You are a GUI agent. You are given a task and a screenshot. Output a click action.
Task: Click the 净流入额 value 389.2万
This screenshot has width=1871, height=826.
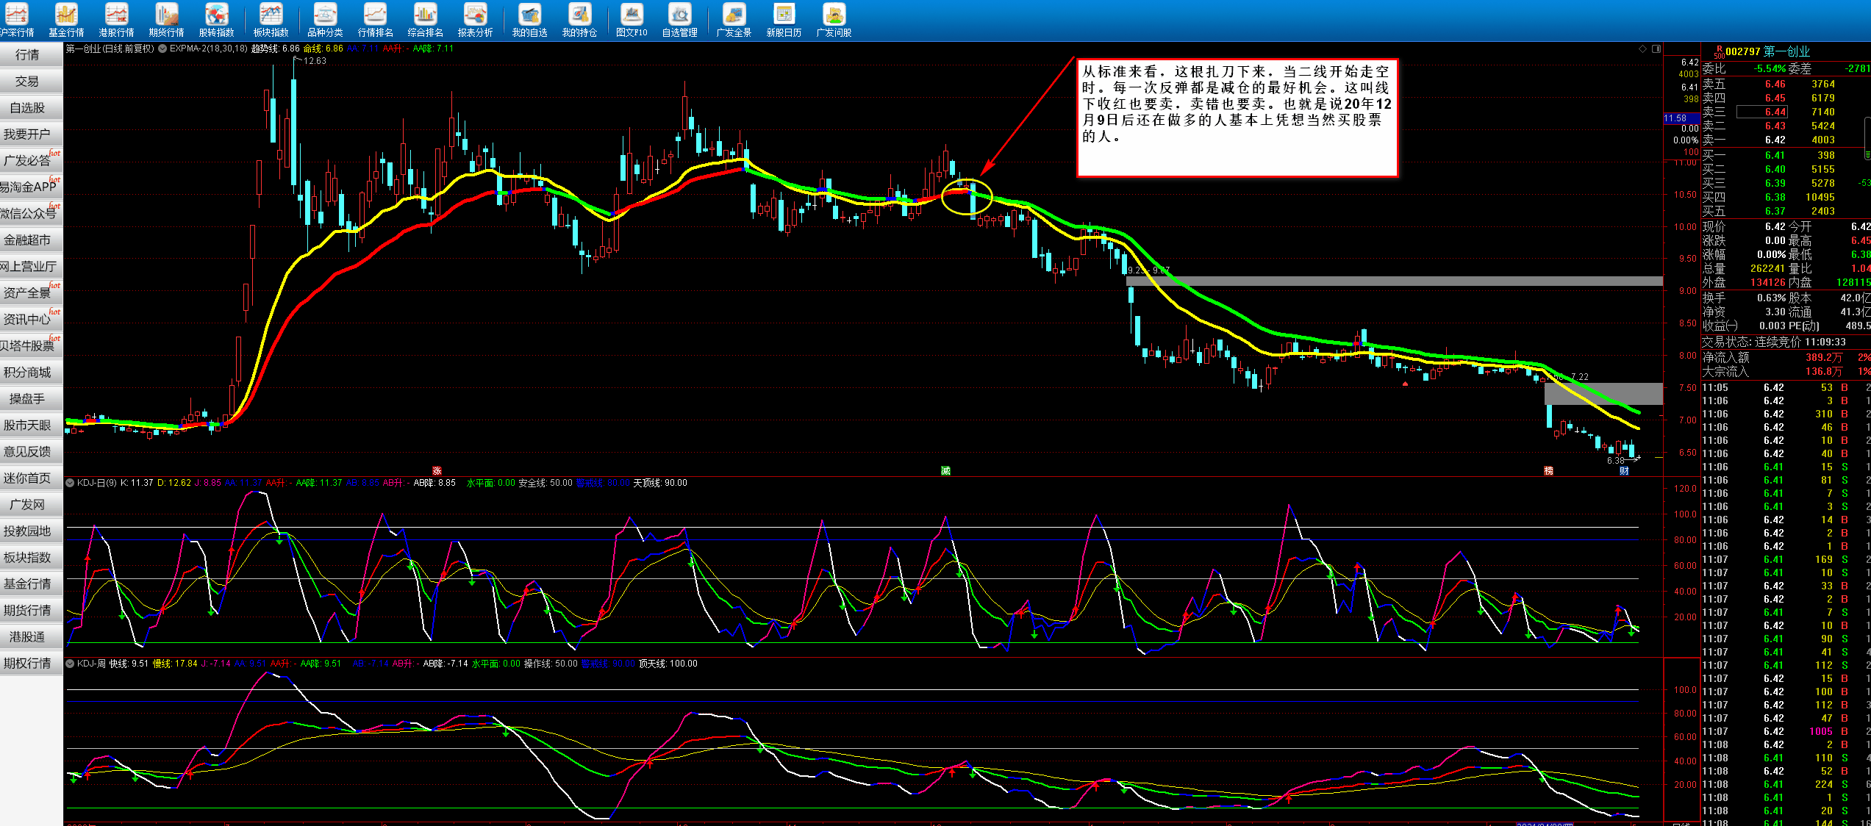click(1824, 358)
